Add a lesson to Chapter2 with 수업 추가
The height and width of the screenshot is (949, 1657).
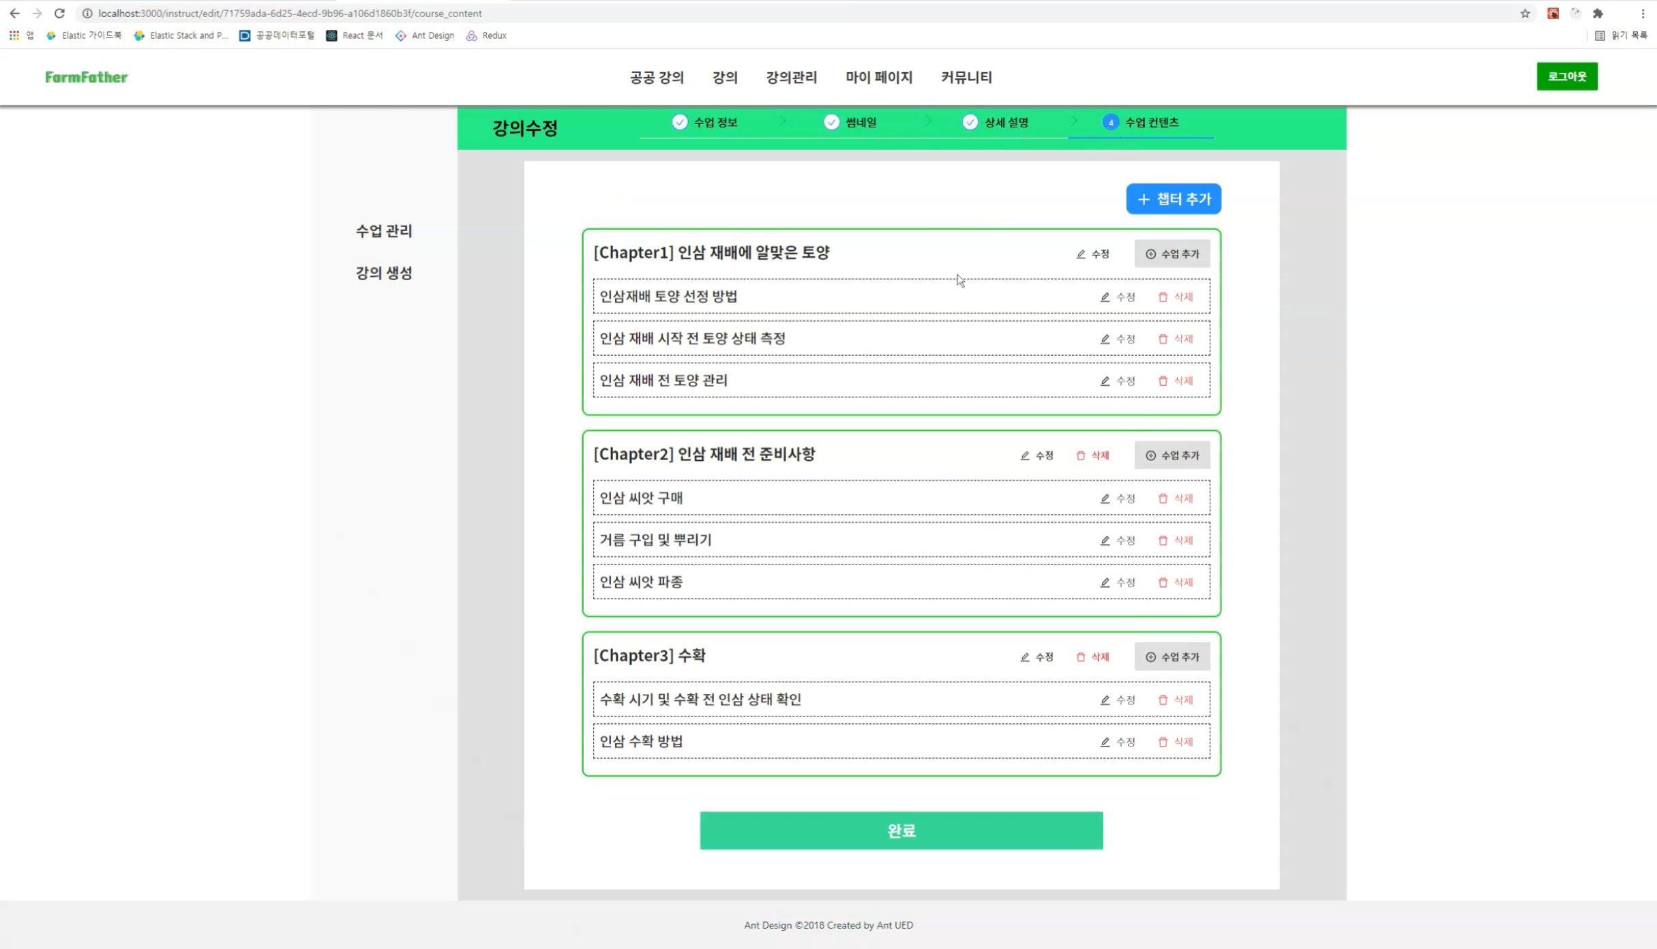click(x=1171, y=455)
